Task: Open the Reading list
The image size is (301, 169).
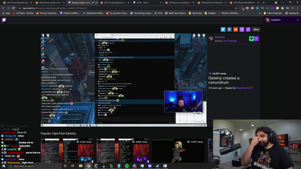Action: [x=292, y=13]
